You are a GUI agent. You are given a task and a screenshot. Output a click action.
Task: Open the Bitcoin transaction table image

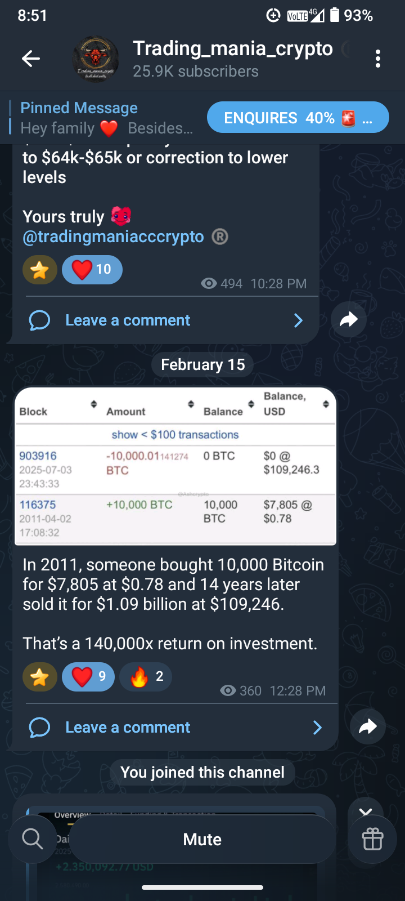175,466
